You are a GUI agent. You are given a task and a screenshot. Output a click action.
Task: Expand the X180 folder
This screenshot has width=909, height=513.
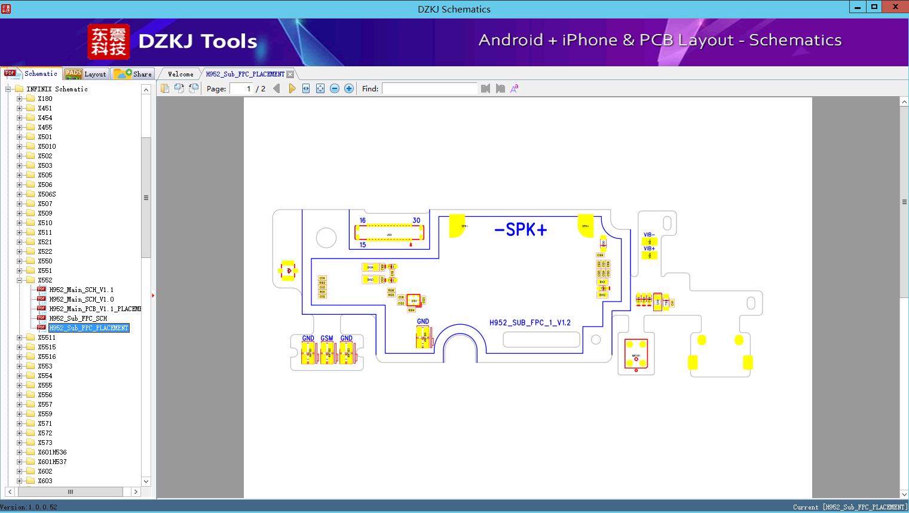[x=20, y=99]
